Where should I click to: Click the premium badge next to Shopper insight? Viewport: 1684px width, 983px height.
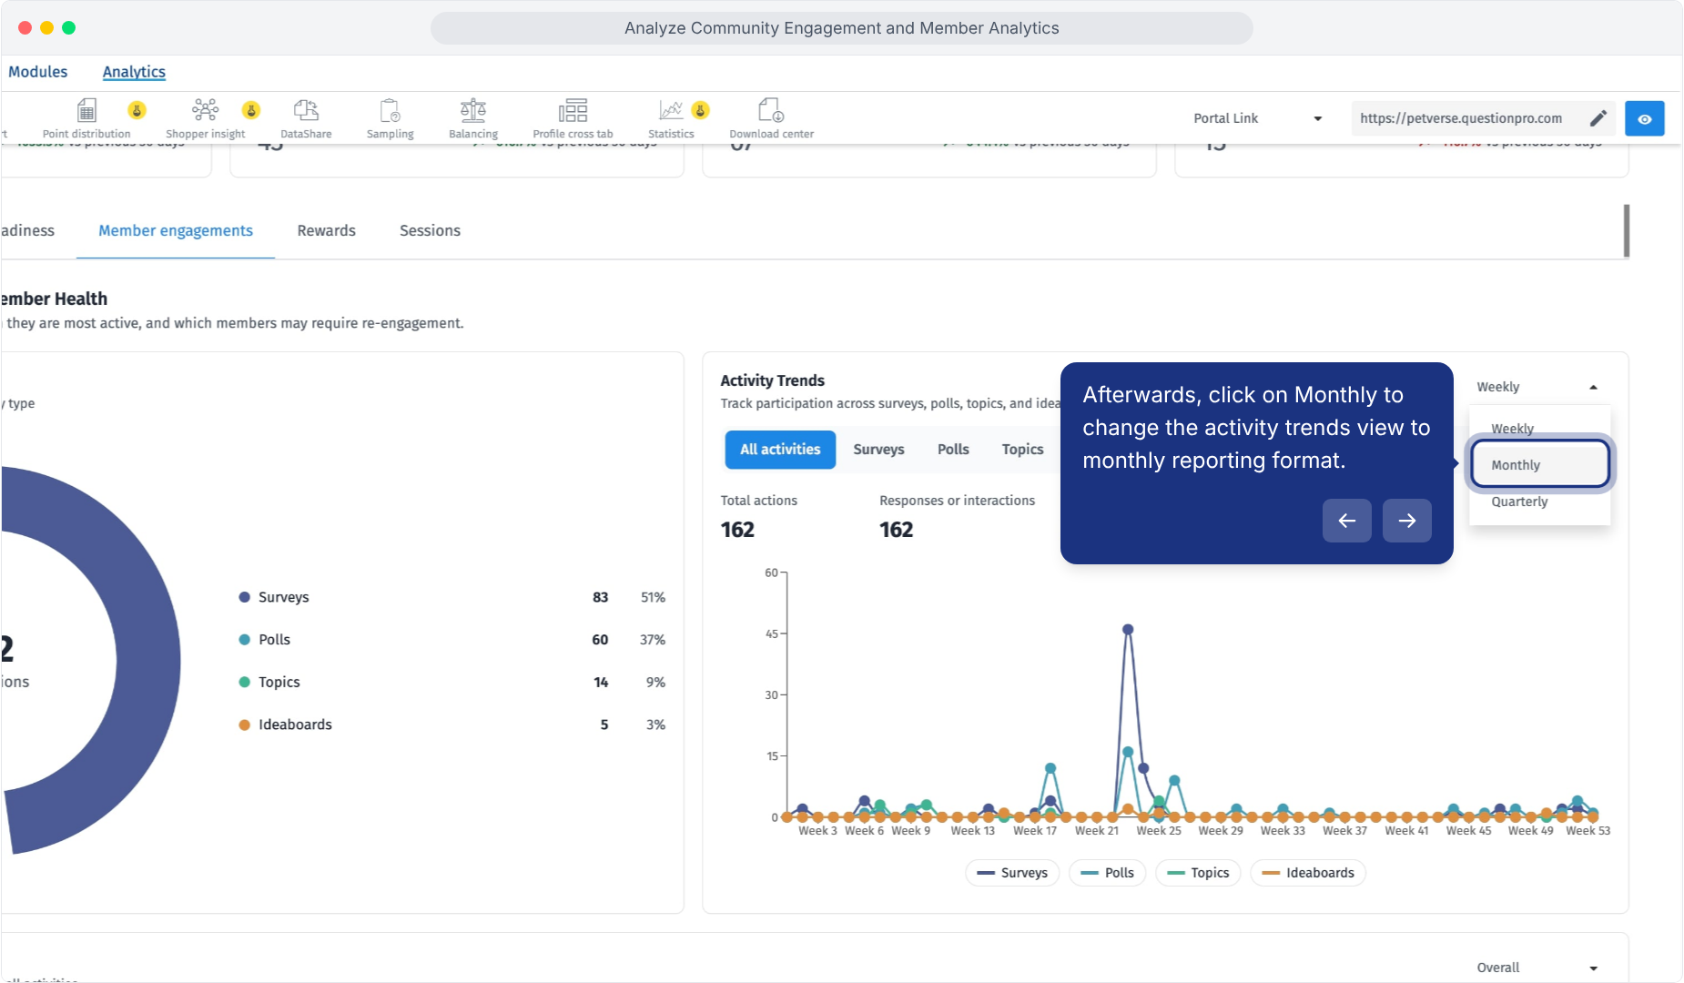(x=251, y=110)
